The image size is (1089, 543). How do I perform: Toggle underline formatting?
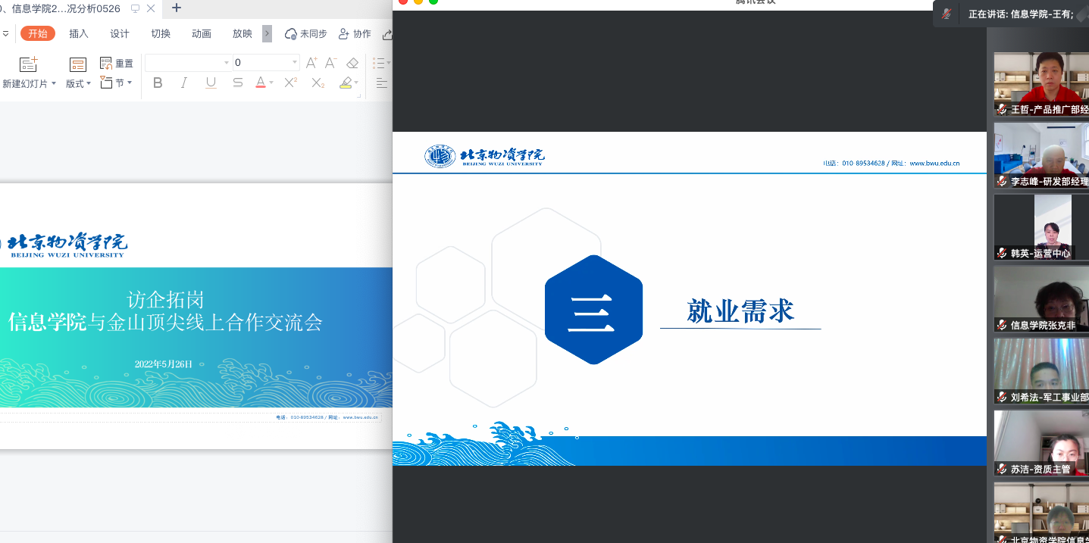click(211, 83)
